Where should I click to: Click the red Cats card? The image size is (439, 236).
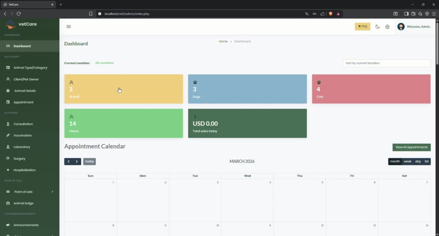coord(371,89)
